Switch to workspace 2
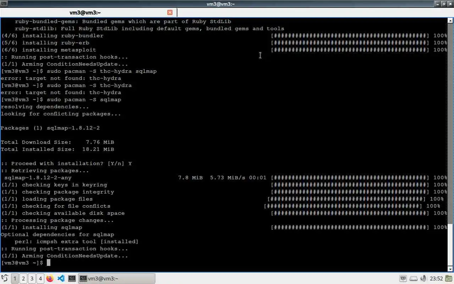Screen dimensions: 454x284 pos(23,278)
